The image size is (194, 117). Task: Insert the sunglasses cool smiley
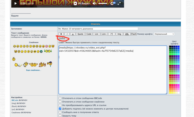pyautogui.click(x=34, y=46)
